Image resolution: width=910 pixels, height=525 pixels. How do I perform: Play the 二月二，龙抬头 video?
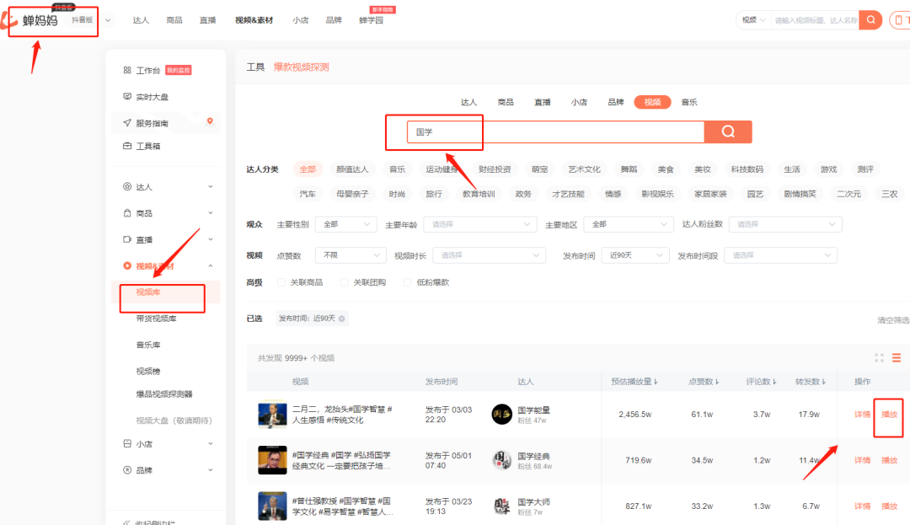889,415
